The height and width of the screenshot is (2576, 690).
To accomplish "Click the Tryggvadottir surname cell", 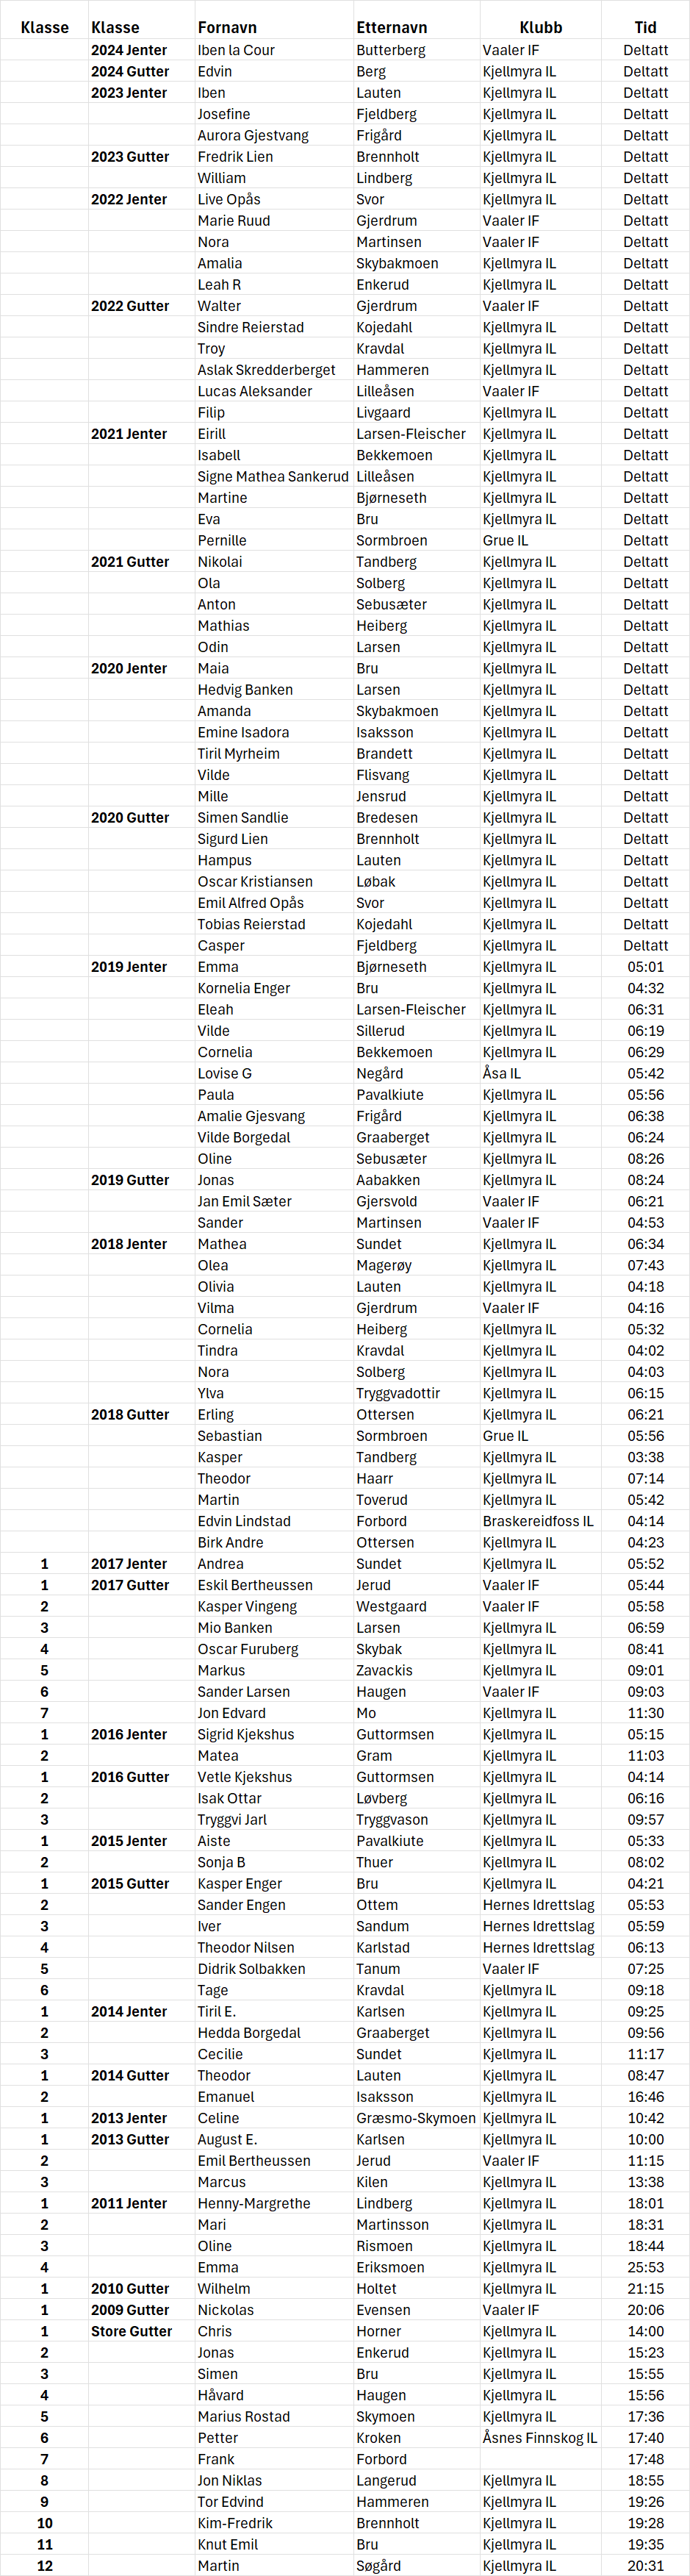I will coord(398,1393).
